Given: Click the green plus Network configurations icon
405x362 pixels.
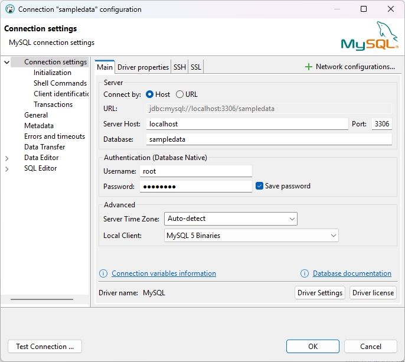Looking at the screenshot, I should click(x=308, y=67).
